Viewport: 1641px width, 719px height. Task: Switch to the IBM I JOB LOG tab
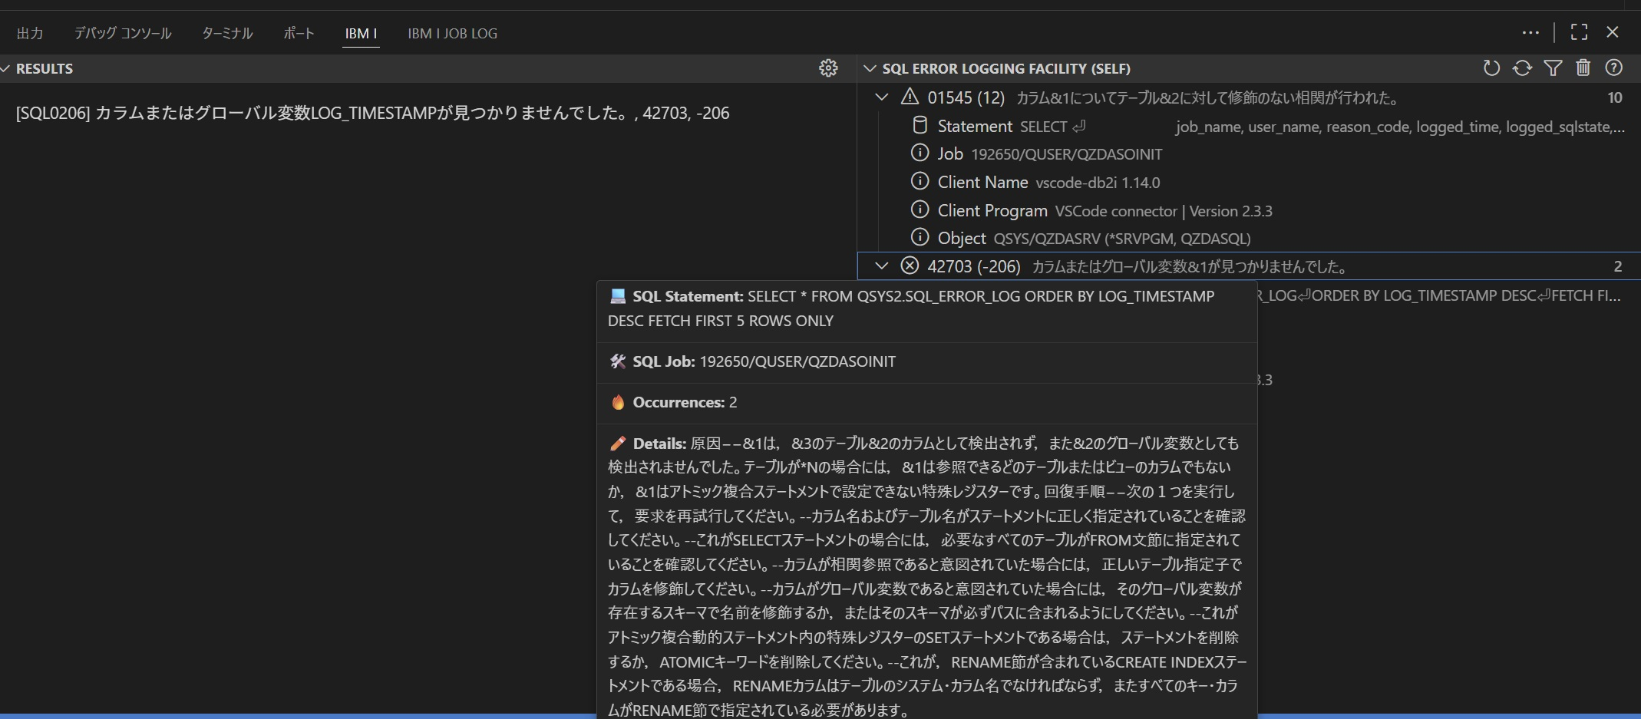click(452, 34)
